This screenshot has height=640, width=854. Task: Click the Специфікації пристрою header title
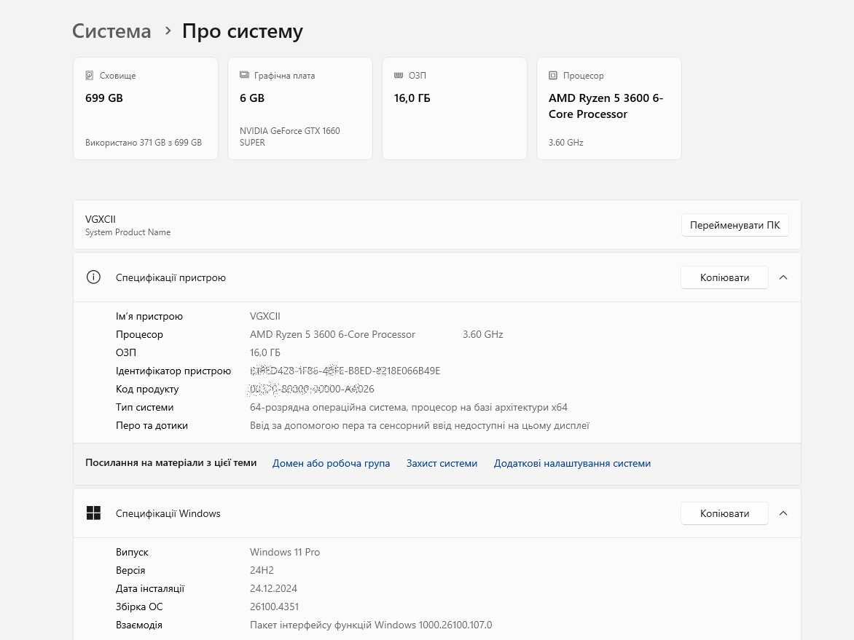point(171,277)
